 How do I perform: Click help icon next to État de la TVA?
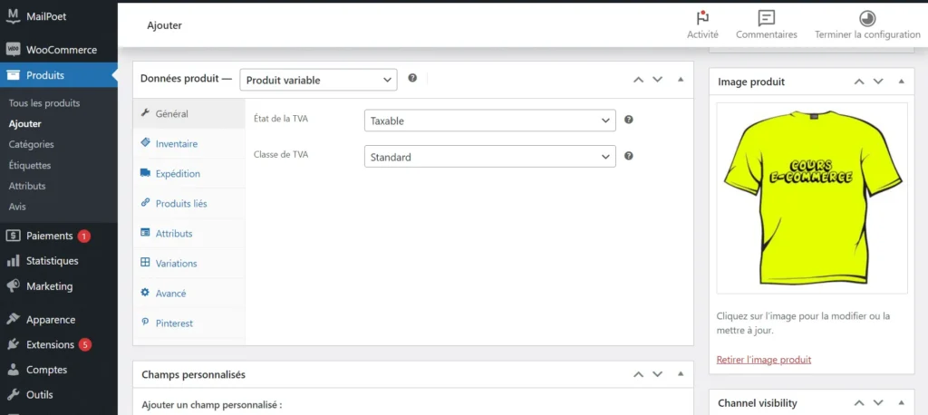tap(629, 120)
